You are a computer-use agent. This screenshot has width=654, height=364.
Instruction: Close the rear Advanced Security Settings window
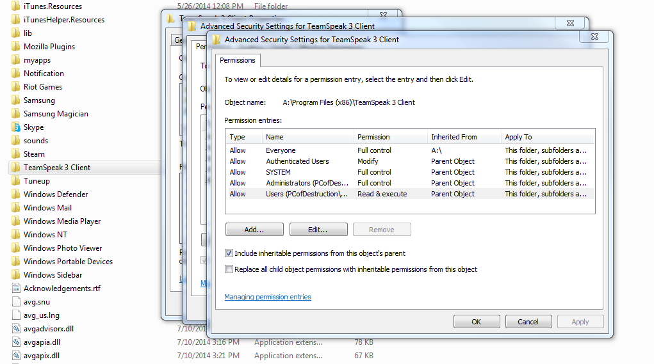[571, 23]
